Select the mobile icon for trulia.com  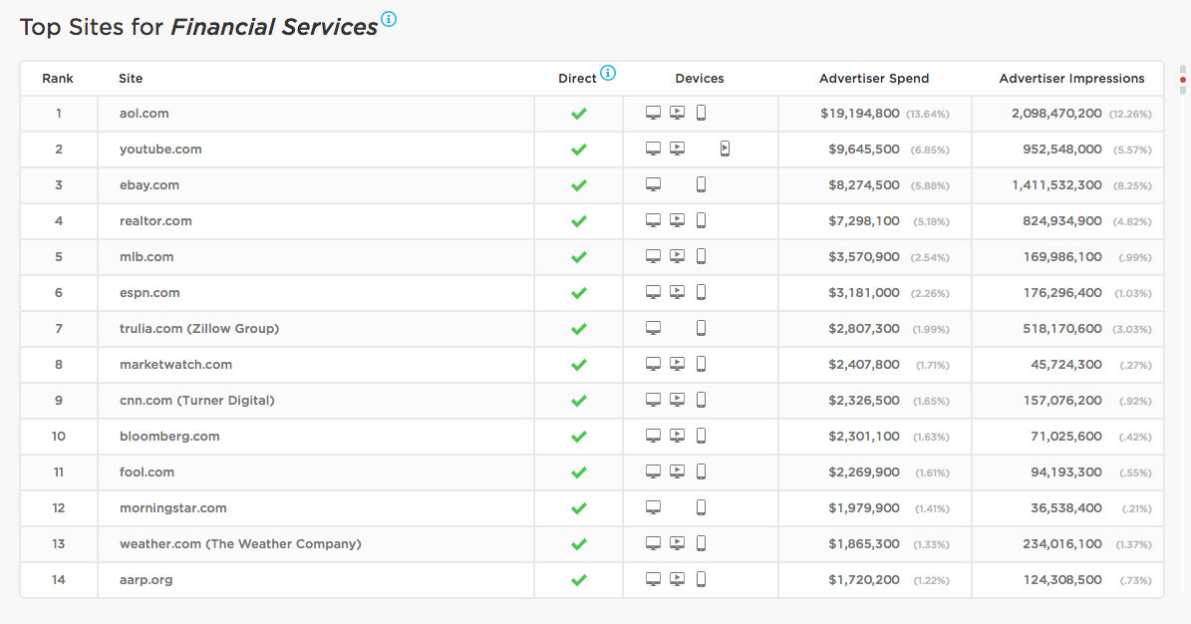[x=701, y=327]
